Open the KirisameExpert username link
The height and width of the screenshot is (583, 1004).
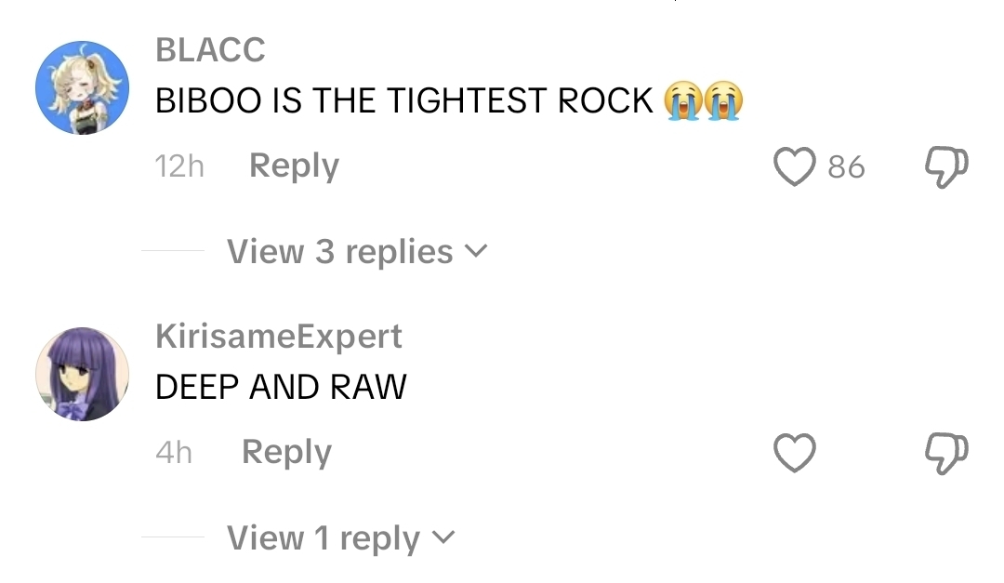(x=279, y=337)
